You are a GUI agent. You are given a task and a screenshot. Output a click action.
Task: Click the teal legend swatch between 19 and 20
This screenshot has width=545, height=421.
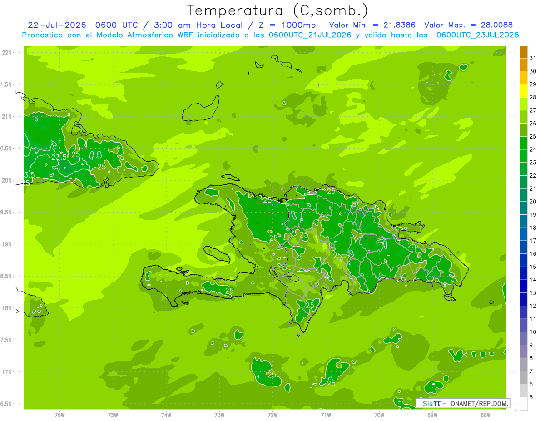pos(524,208)
